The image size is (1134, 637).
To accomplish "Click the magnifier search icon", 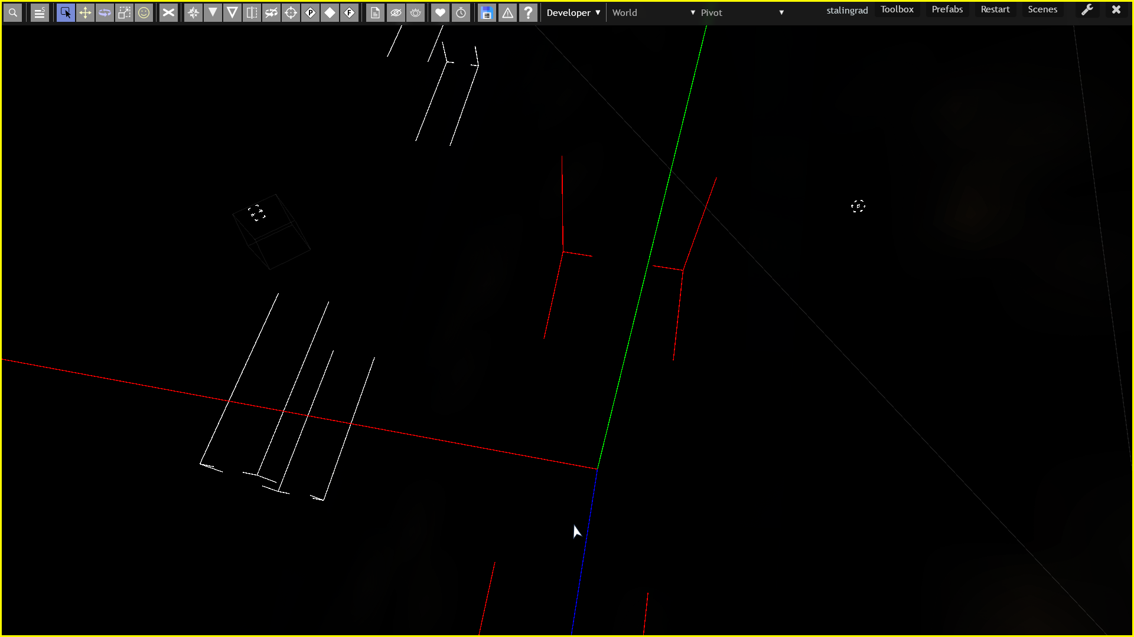I will 12,12.
